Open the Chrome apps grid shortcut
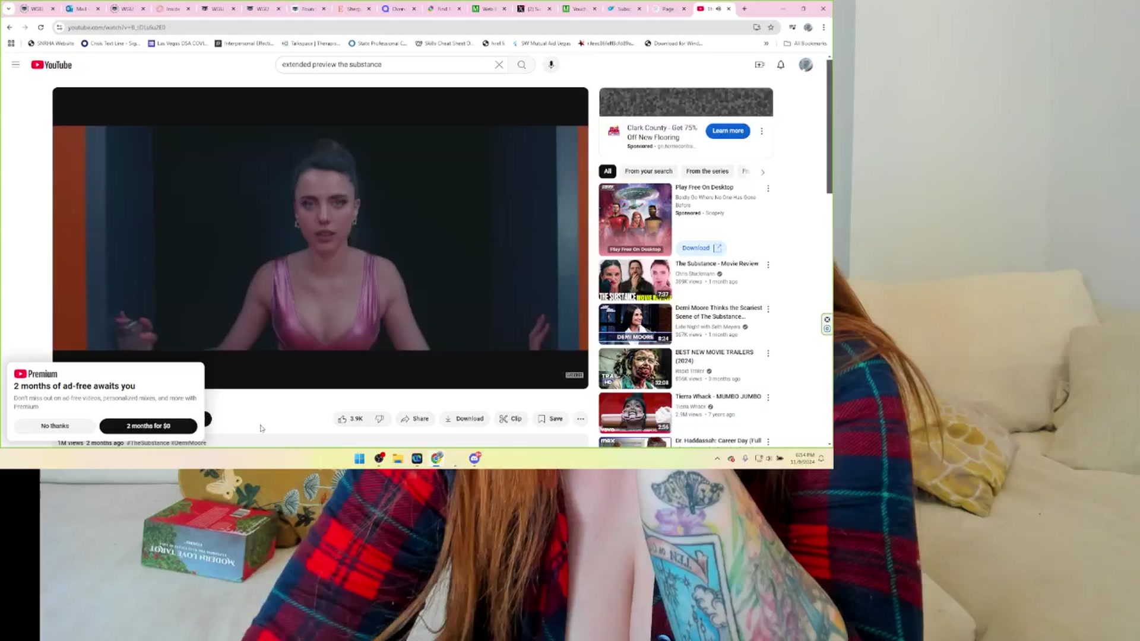The width and height of the screenshot is (1140, 641). pyautogui.click(x=11, y=43)
